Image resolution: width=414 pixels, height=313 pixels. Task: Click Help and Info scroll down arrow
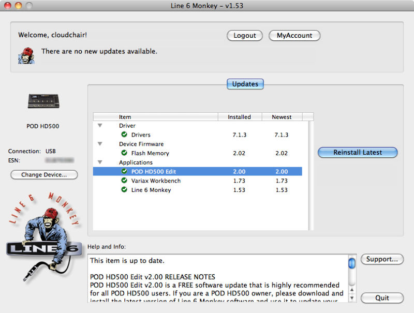coord(352,297)
